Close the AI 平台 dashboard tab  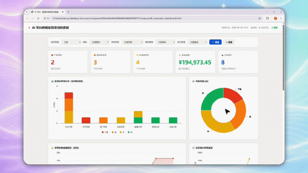click(63, 12)
